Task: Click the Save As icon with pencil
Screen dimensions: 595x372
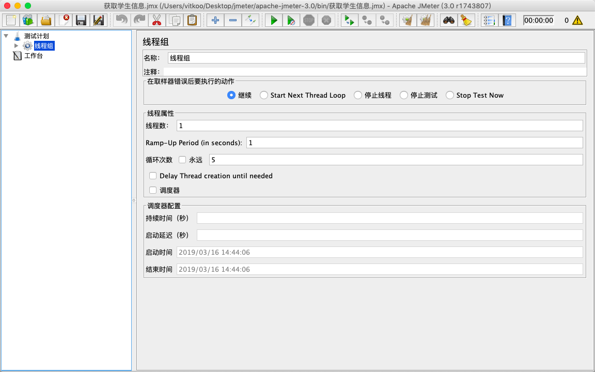Action: pos(98,20)
